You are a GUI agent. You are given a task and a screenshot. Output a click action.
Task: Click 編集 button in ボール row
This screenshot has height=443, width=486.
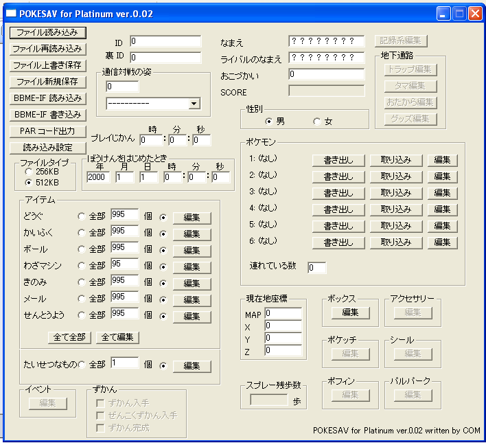click(x=192, y=251)
